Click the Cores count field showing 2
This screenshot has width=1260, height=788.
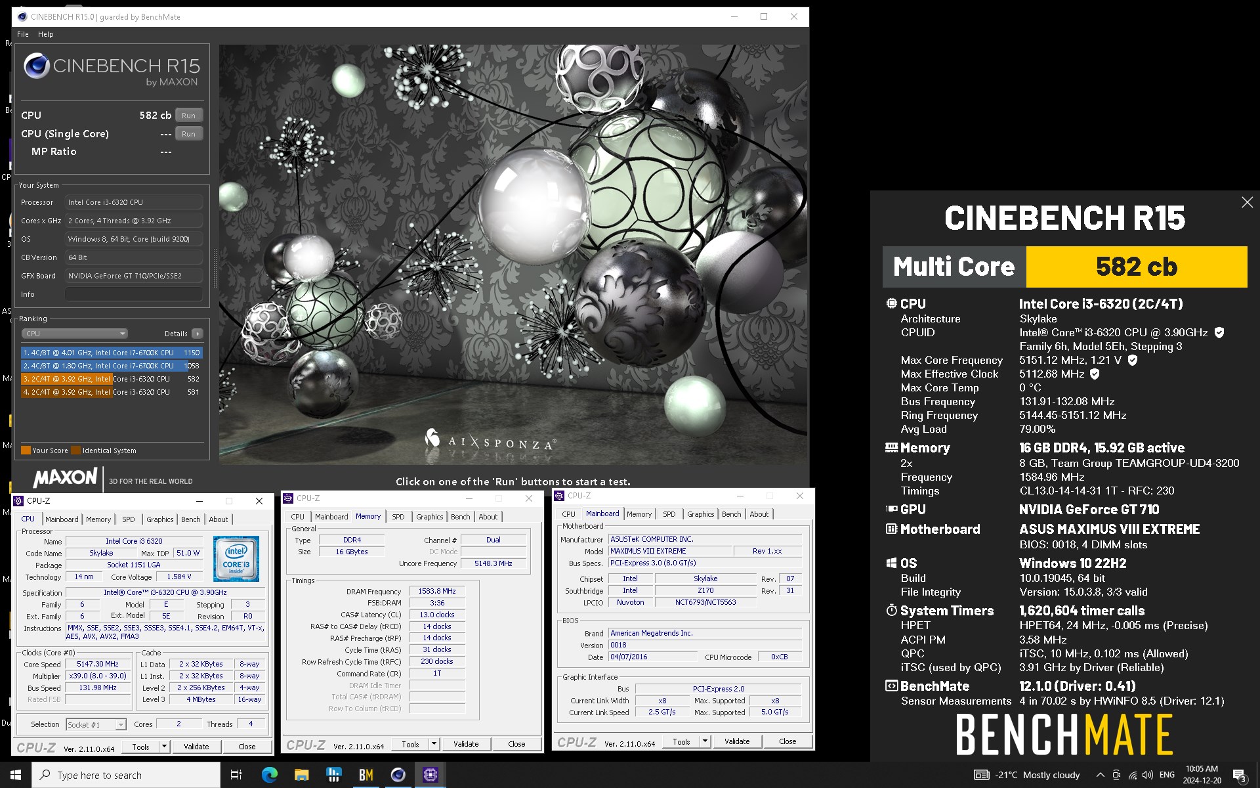[x=178, y=724]
